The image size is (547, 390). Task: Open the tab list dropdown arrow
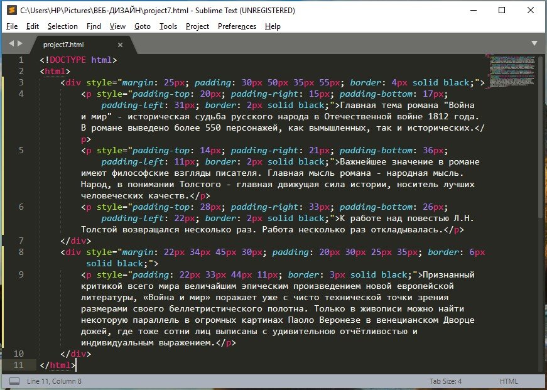tap(533, 45)
